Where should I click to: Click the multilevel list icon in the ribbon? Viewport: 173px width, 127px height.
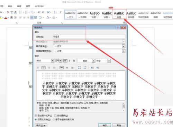(32, 12)
